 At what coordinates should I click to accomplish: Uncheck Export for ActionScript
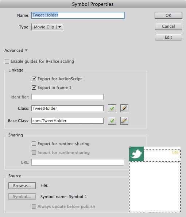tap(34, 79)
